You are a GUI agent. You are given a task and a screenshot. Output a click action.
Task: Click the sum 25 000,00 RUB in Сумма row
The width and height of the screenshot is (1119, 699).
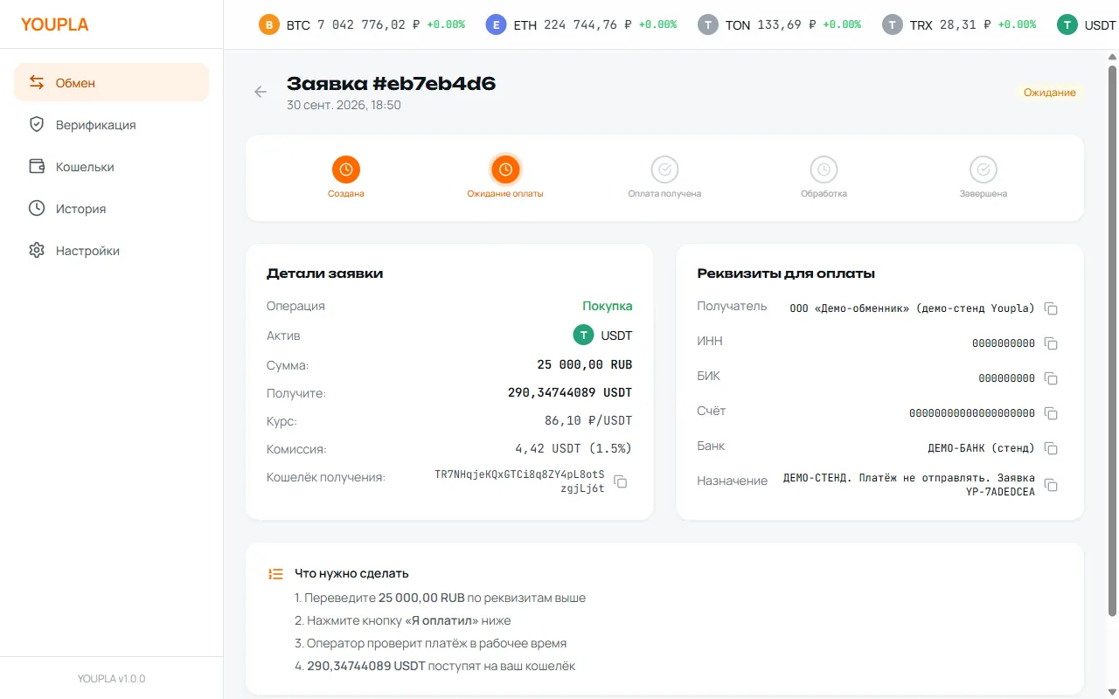coord(585,365)
